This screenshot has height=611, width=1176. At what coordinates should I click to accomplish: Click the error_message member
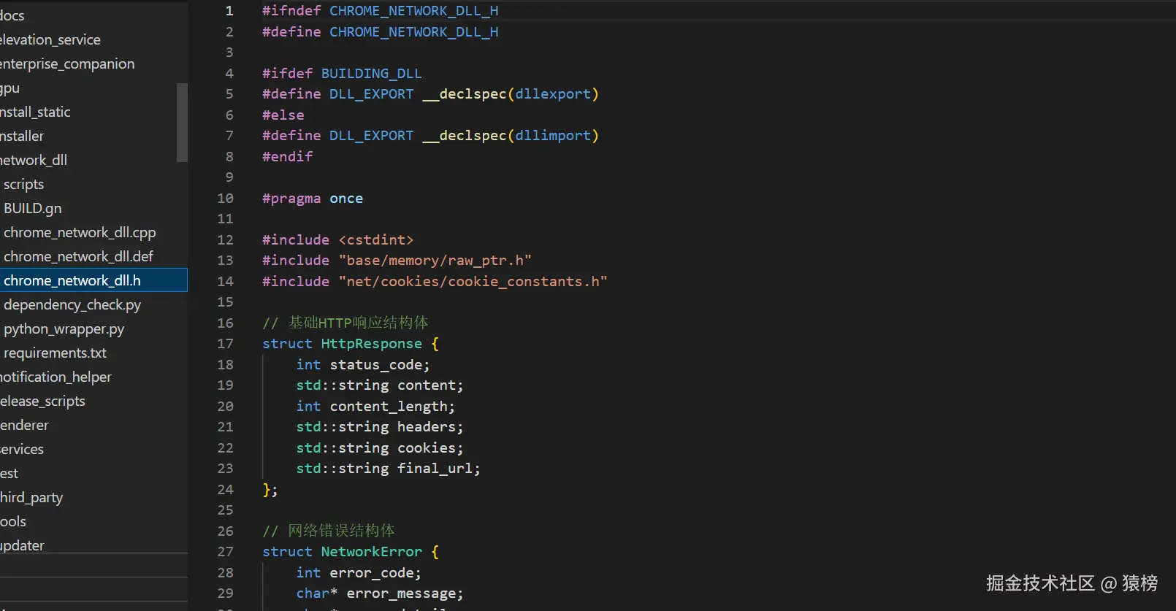click(x=400, y=593)
